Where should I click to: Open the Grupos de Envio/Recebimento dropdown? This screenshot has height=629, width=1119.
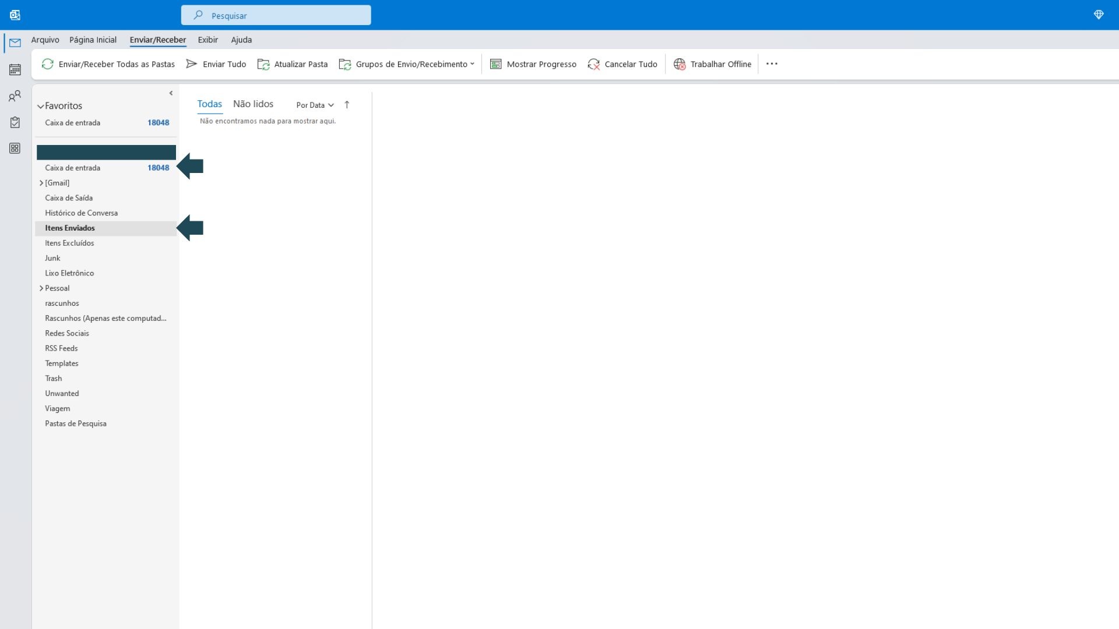pos(407,64)
